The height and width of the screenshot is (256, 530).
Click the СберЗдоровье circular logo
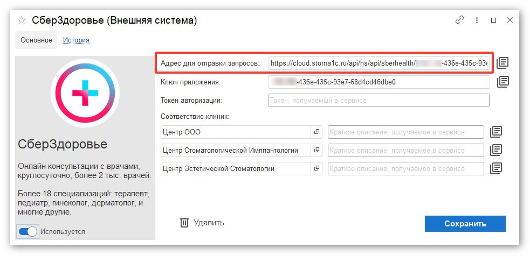85,93
